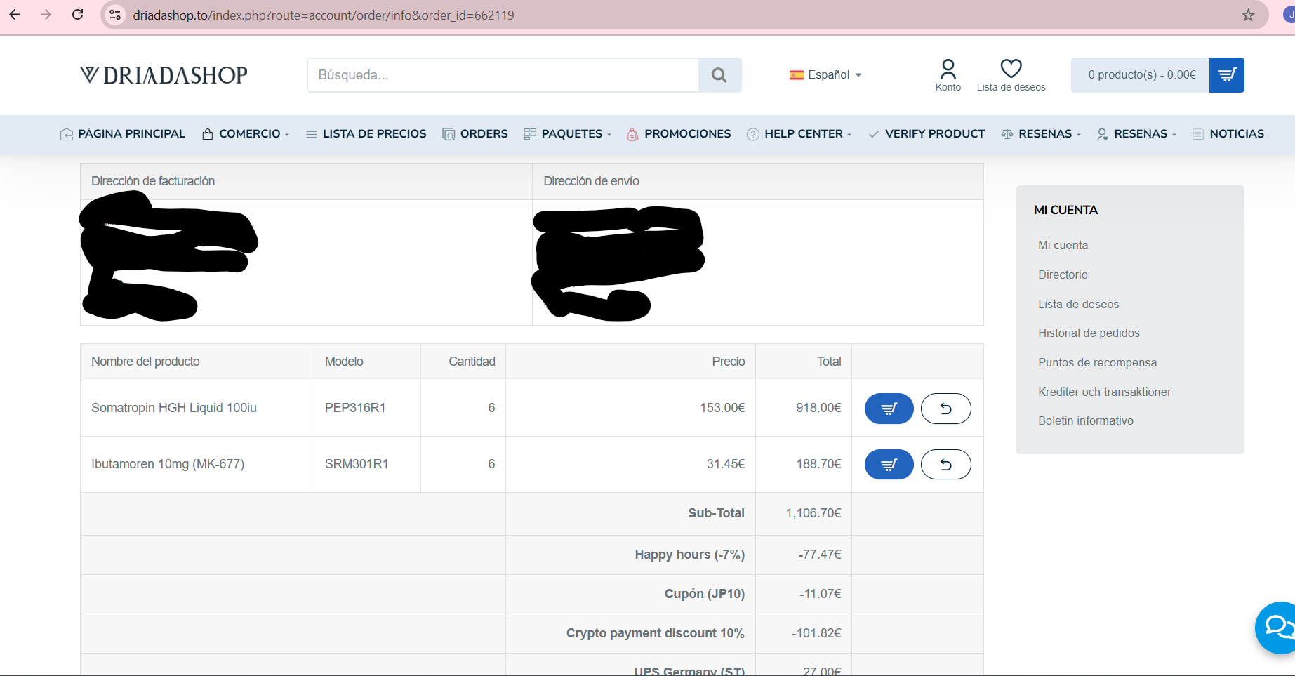Viewport: 1295px width, 676px height.
Task: Open the live chat bubble
Action: [1277, 627]
